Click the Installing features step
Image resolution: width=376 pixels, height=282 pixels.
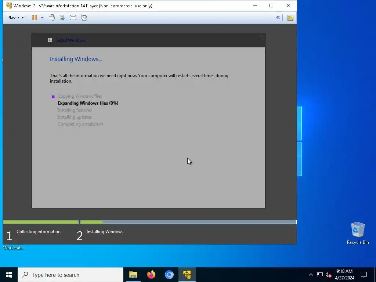tap(75, 110)
